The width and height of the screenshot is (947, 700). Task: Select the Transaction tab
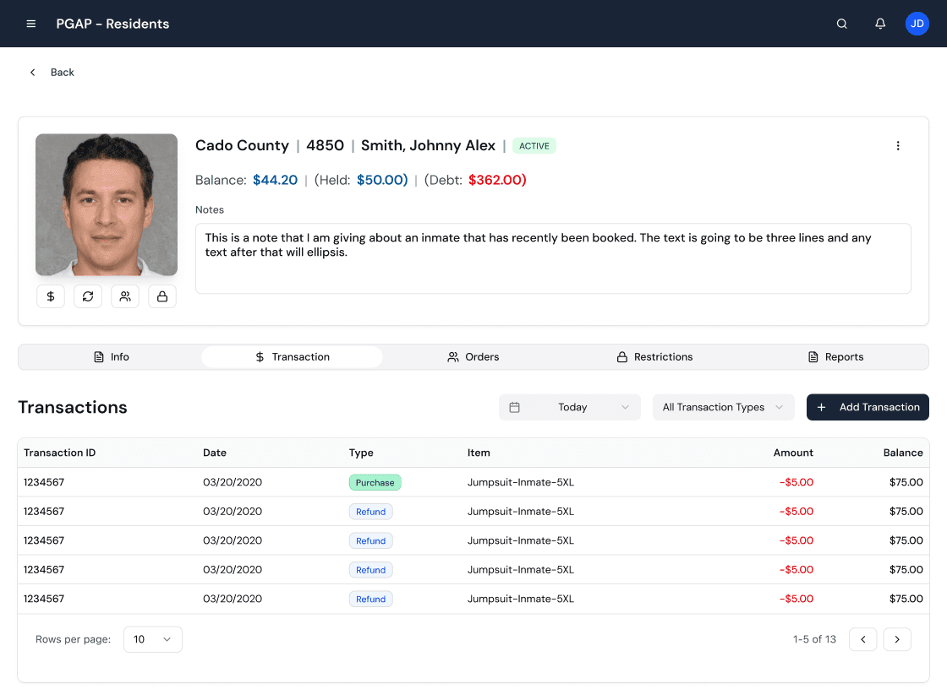point(292,357)
